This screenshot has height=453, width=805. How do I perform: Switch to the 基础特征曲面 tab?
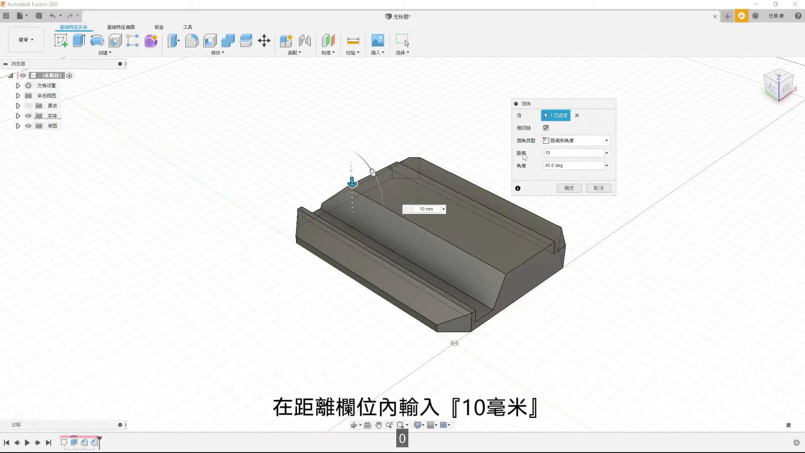pos(121,27)
